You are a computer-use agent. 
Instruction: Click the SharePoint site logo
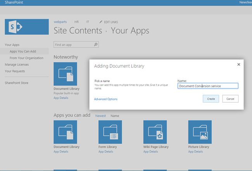(27, 27)
